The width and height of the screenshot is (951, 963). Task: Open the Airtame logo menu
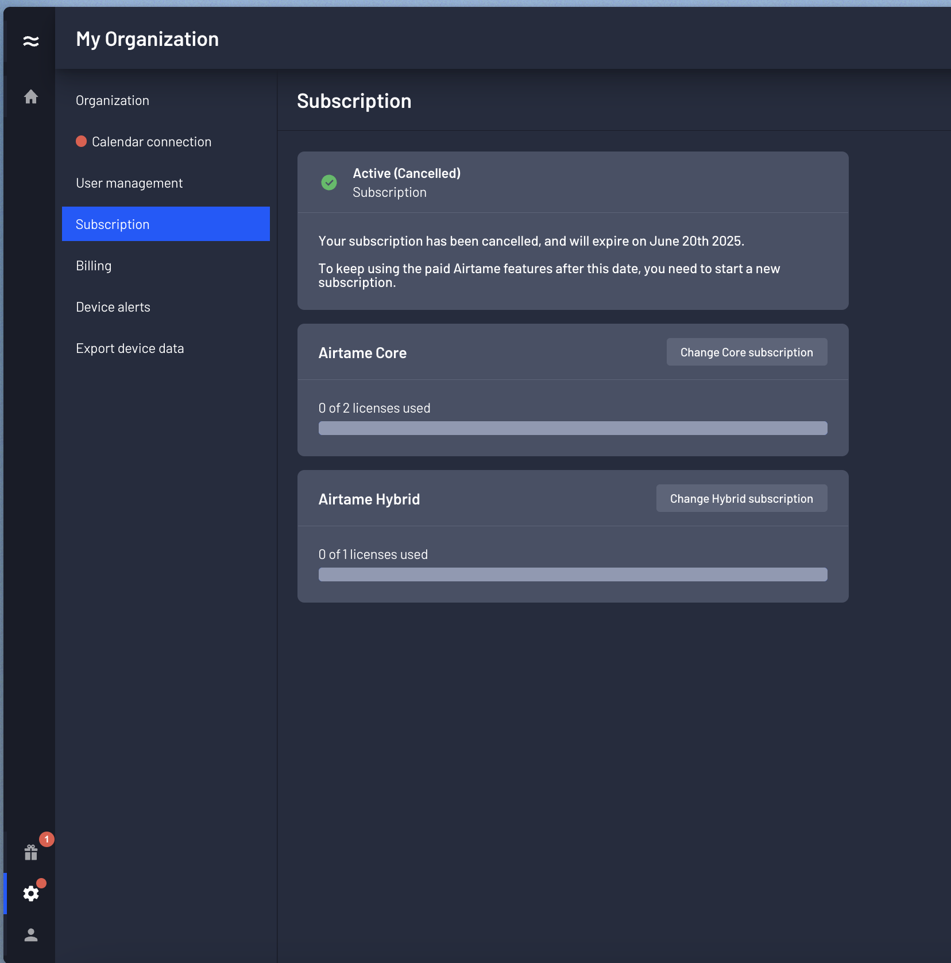coord(31,40)
